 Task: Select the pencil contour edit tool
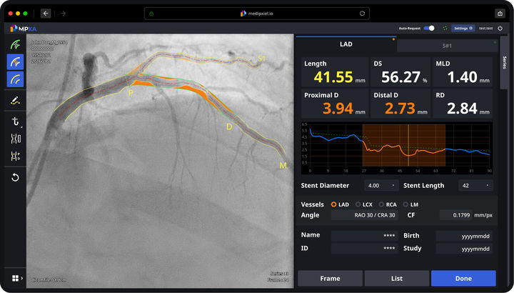(x=15, y=100)
